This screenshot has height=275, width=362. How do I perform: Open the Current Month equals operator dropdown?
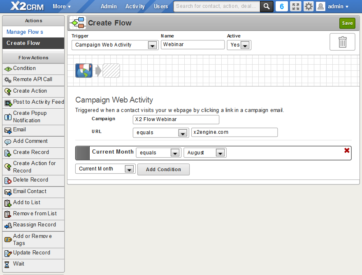click(158, 153)
